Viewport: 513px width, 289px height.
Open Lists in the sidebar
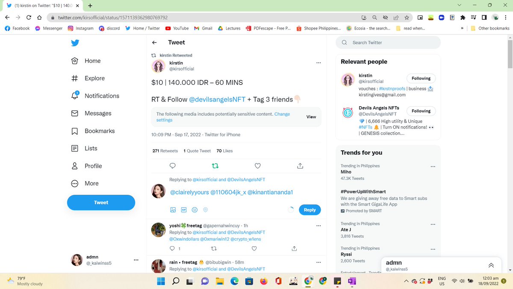tap(84, 149)
